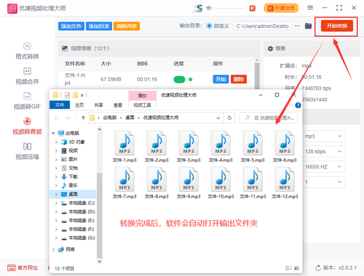Select the 自定义 output directory radio button
364x276 pixels.
pyautogui.click(x=209, y=26)
